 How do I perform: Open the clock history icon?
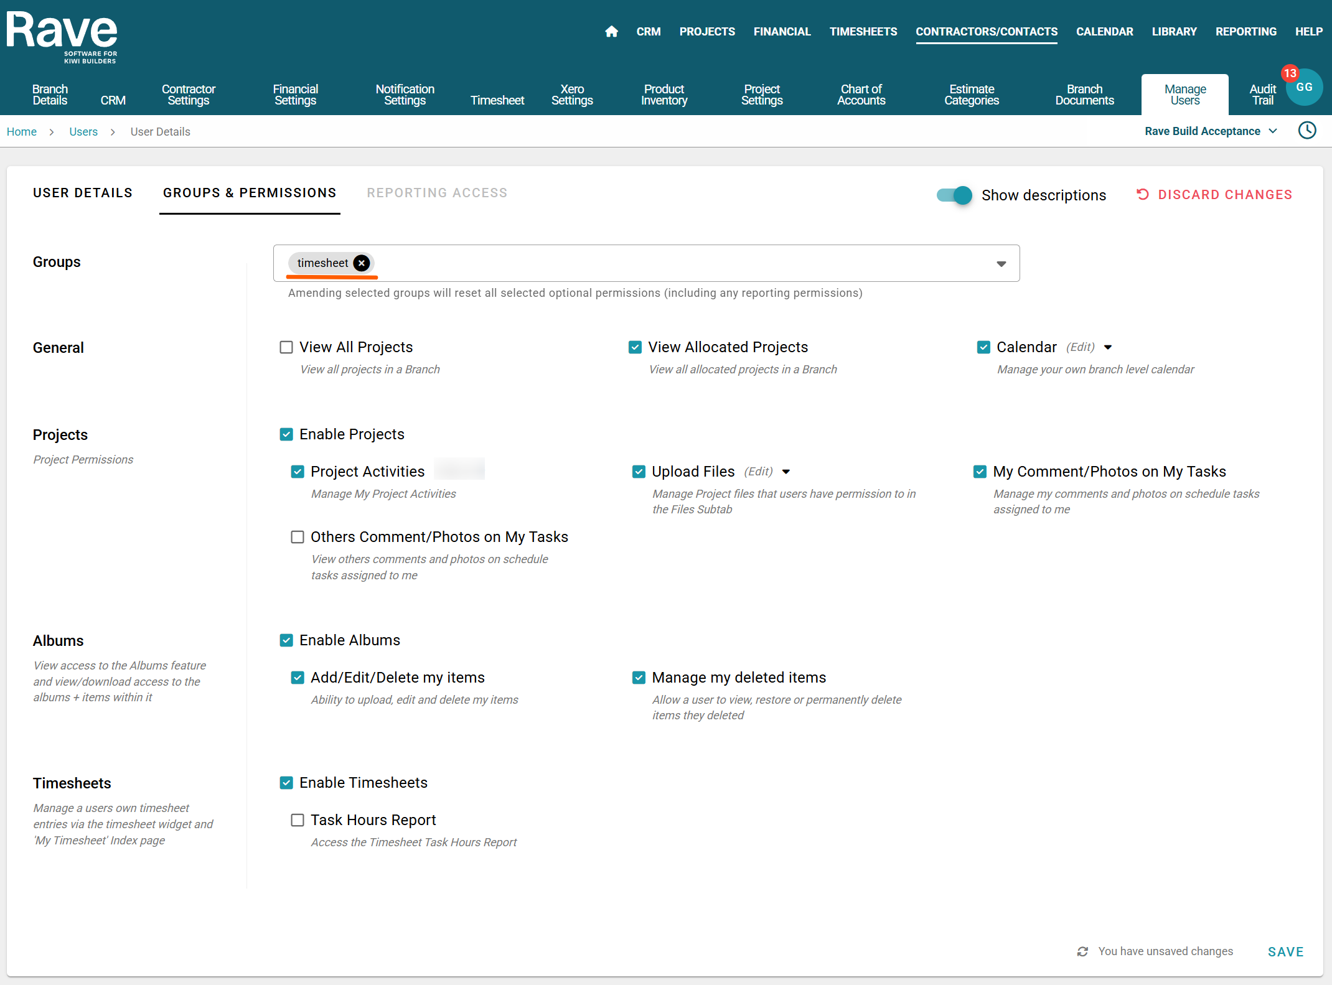tap(1307, 131)
